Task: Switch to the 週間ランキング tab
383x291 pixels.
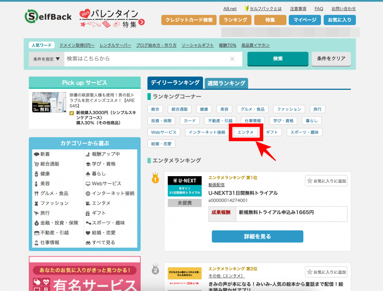Action: coord(226,83)
